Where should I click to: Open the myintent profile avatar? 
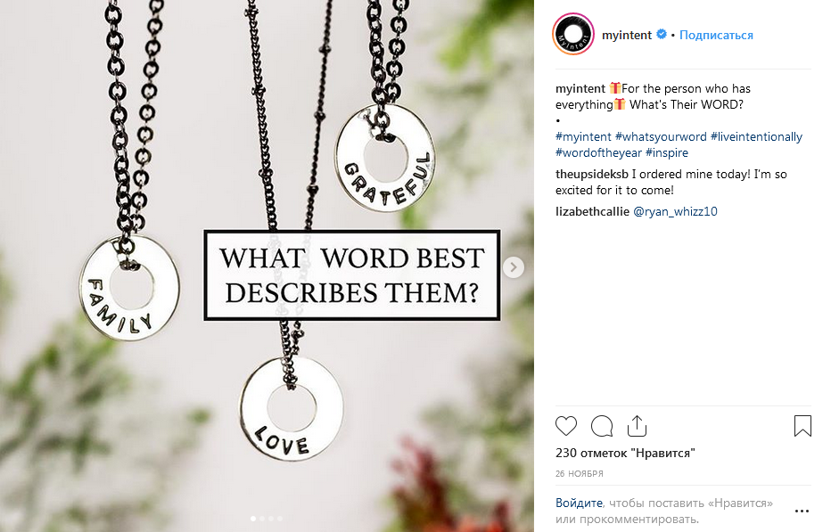pyautogui.click(x=573, y=35)
